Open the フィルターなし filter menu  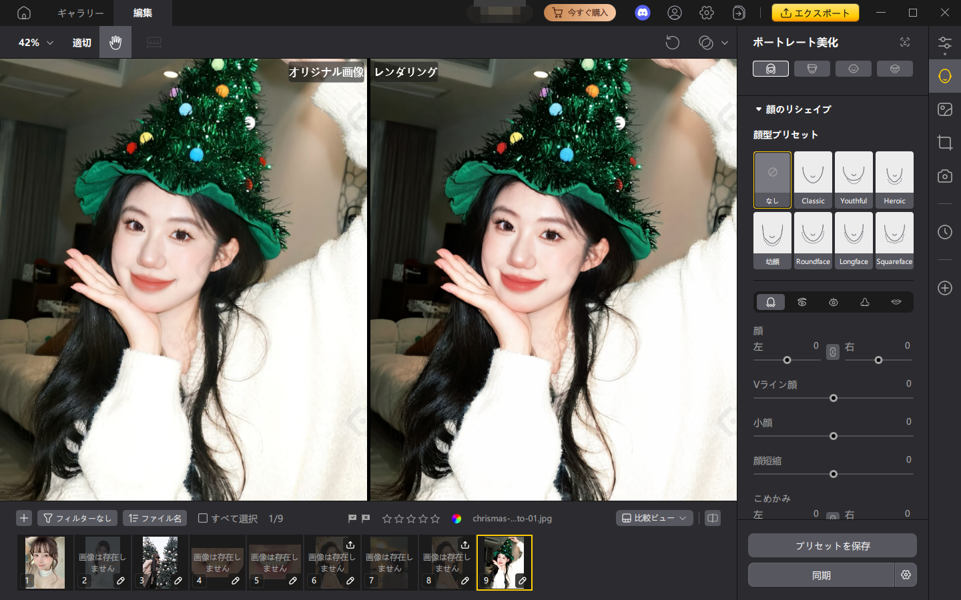click(77, 518)
